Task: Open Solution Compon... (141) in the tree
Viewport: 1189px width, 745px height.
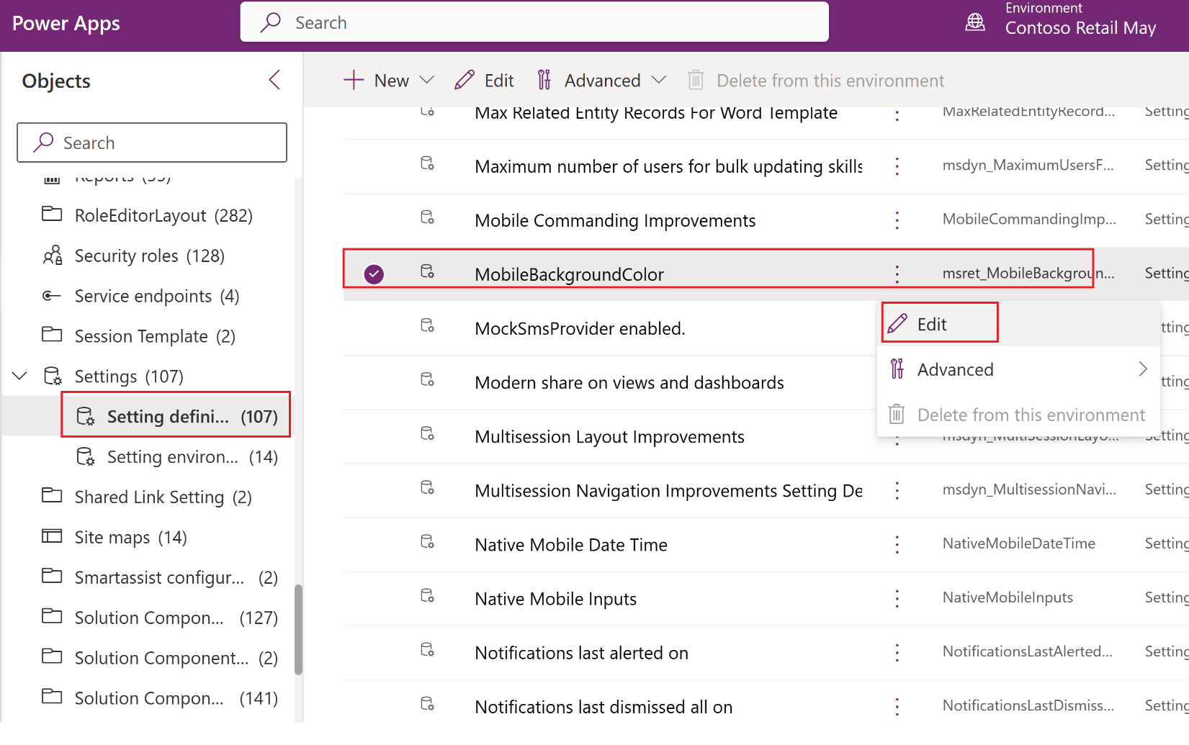Action: [160, 698]
